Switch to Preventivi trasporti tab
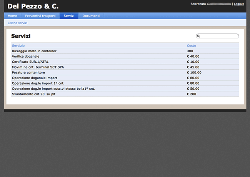This screenshot has width=250, height=177. (40, 16)
